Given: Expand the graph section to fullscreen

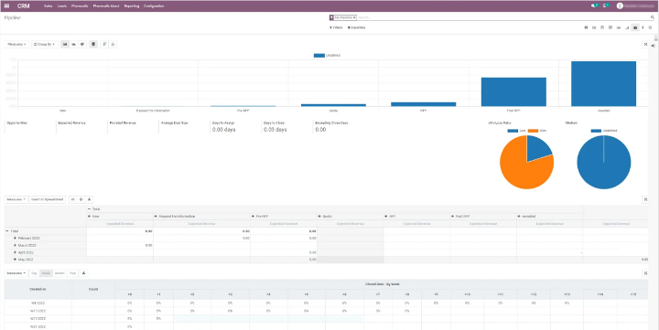Looking at the screenshot, I should 645,44.
